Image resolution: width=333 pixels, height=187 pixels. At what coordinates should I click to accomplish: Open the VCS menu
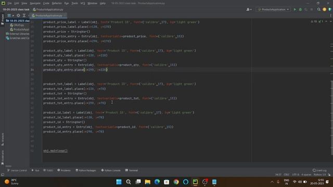click(x=83, y=4)
